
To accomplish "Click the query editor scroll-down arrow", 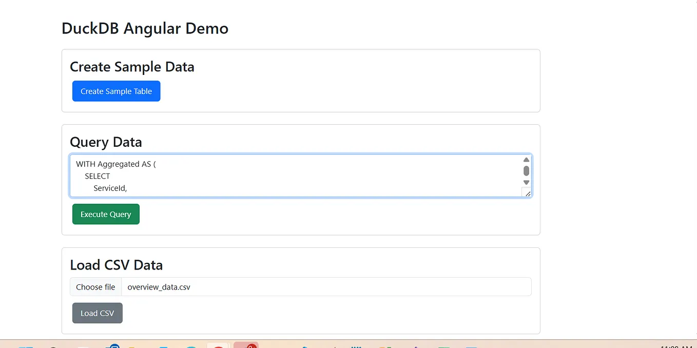I will point(526,182).
